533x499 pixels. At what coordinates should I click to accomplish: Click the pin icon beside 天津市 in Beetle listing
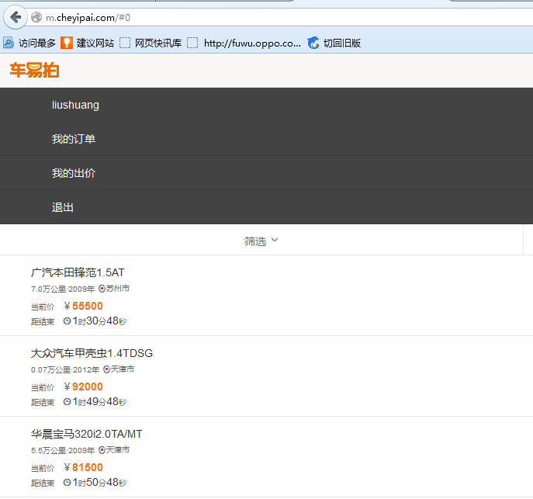pos(106,369)
